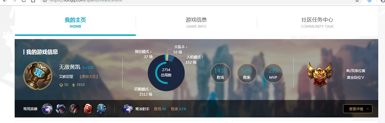
Task: Select the red-faced fourth hero portrait
Action: click(88, 109)
